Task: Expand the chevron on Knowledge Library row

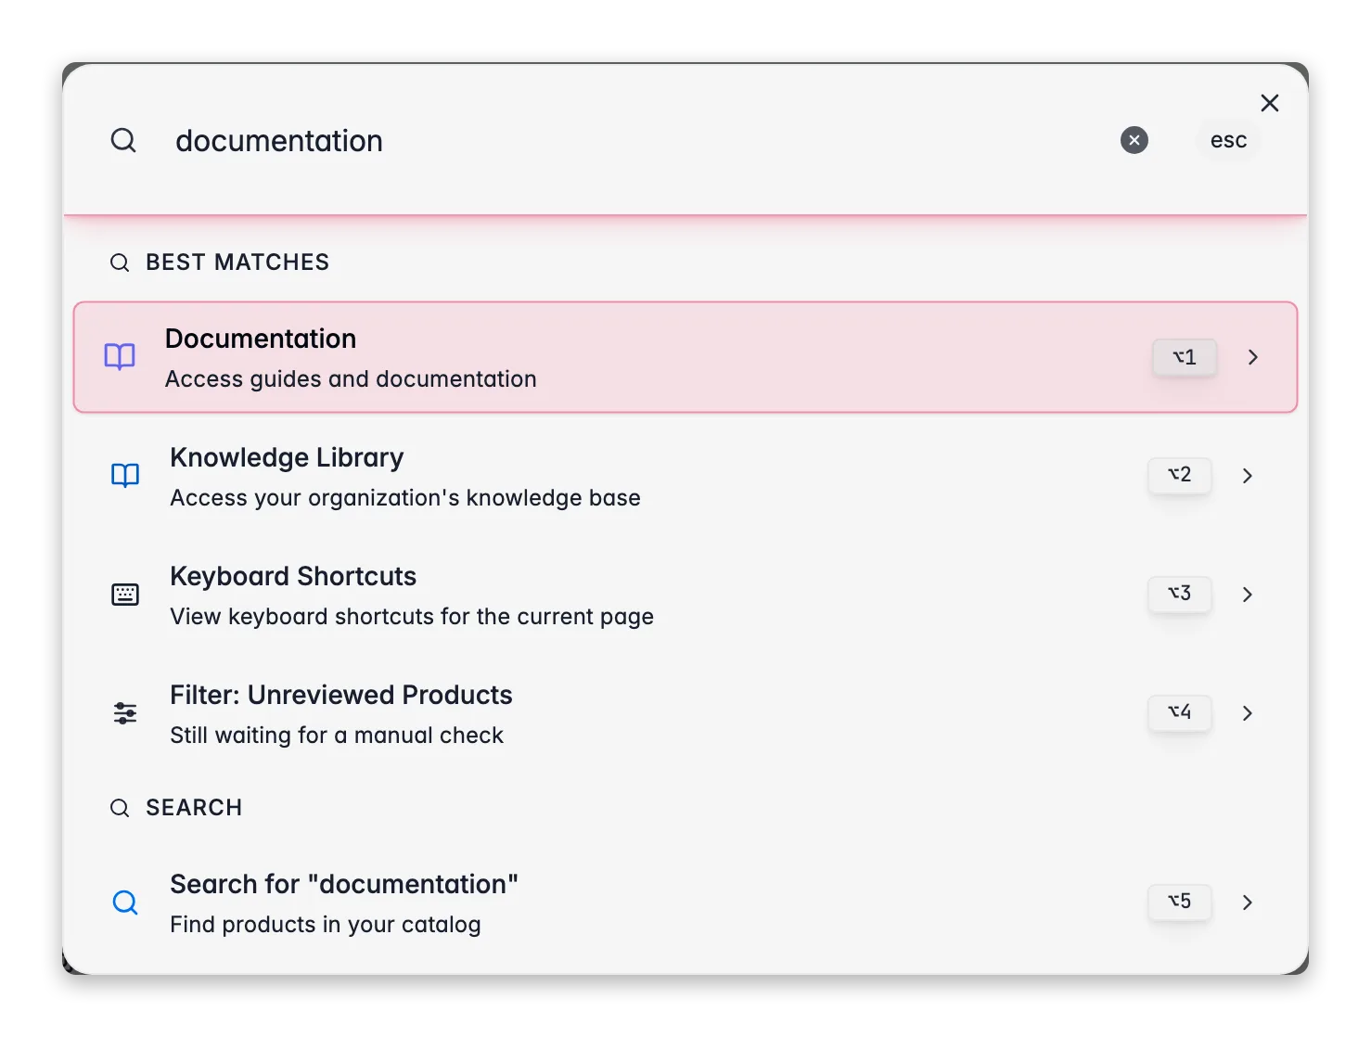Action: pos(1248,476)
